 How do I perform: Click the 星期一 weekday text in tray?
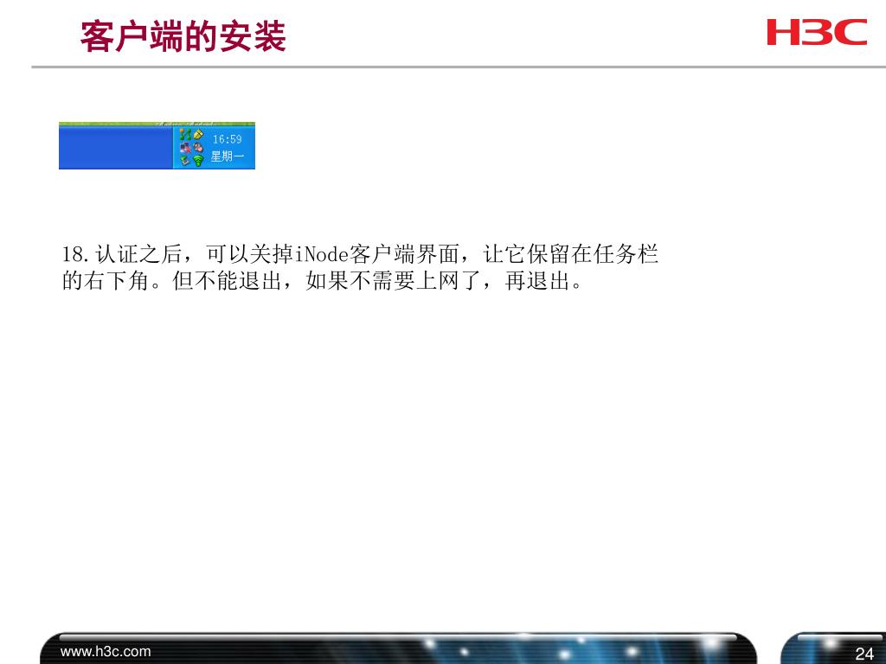[228, 156]
